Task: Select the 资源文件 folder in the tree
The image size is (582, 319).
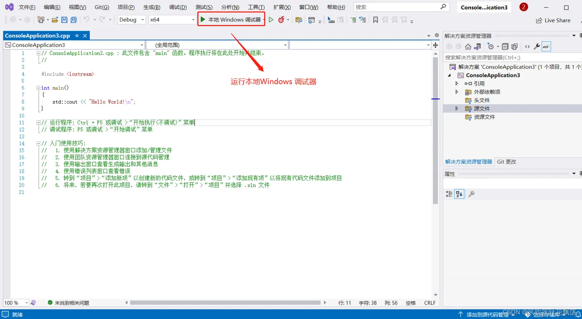Action: pyautogui.click(x=484, y=117)
